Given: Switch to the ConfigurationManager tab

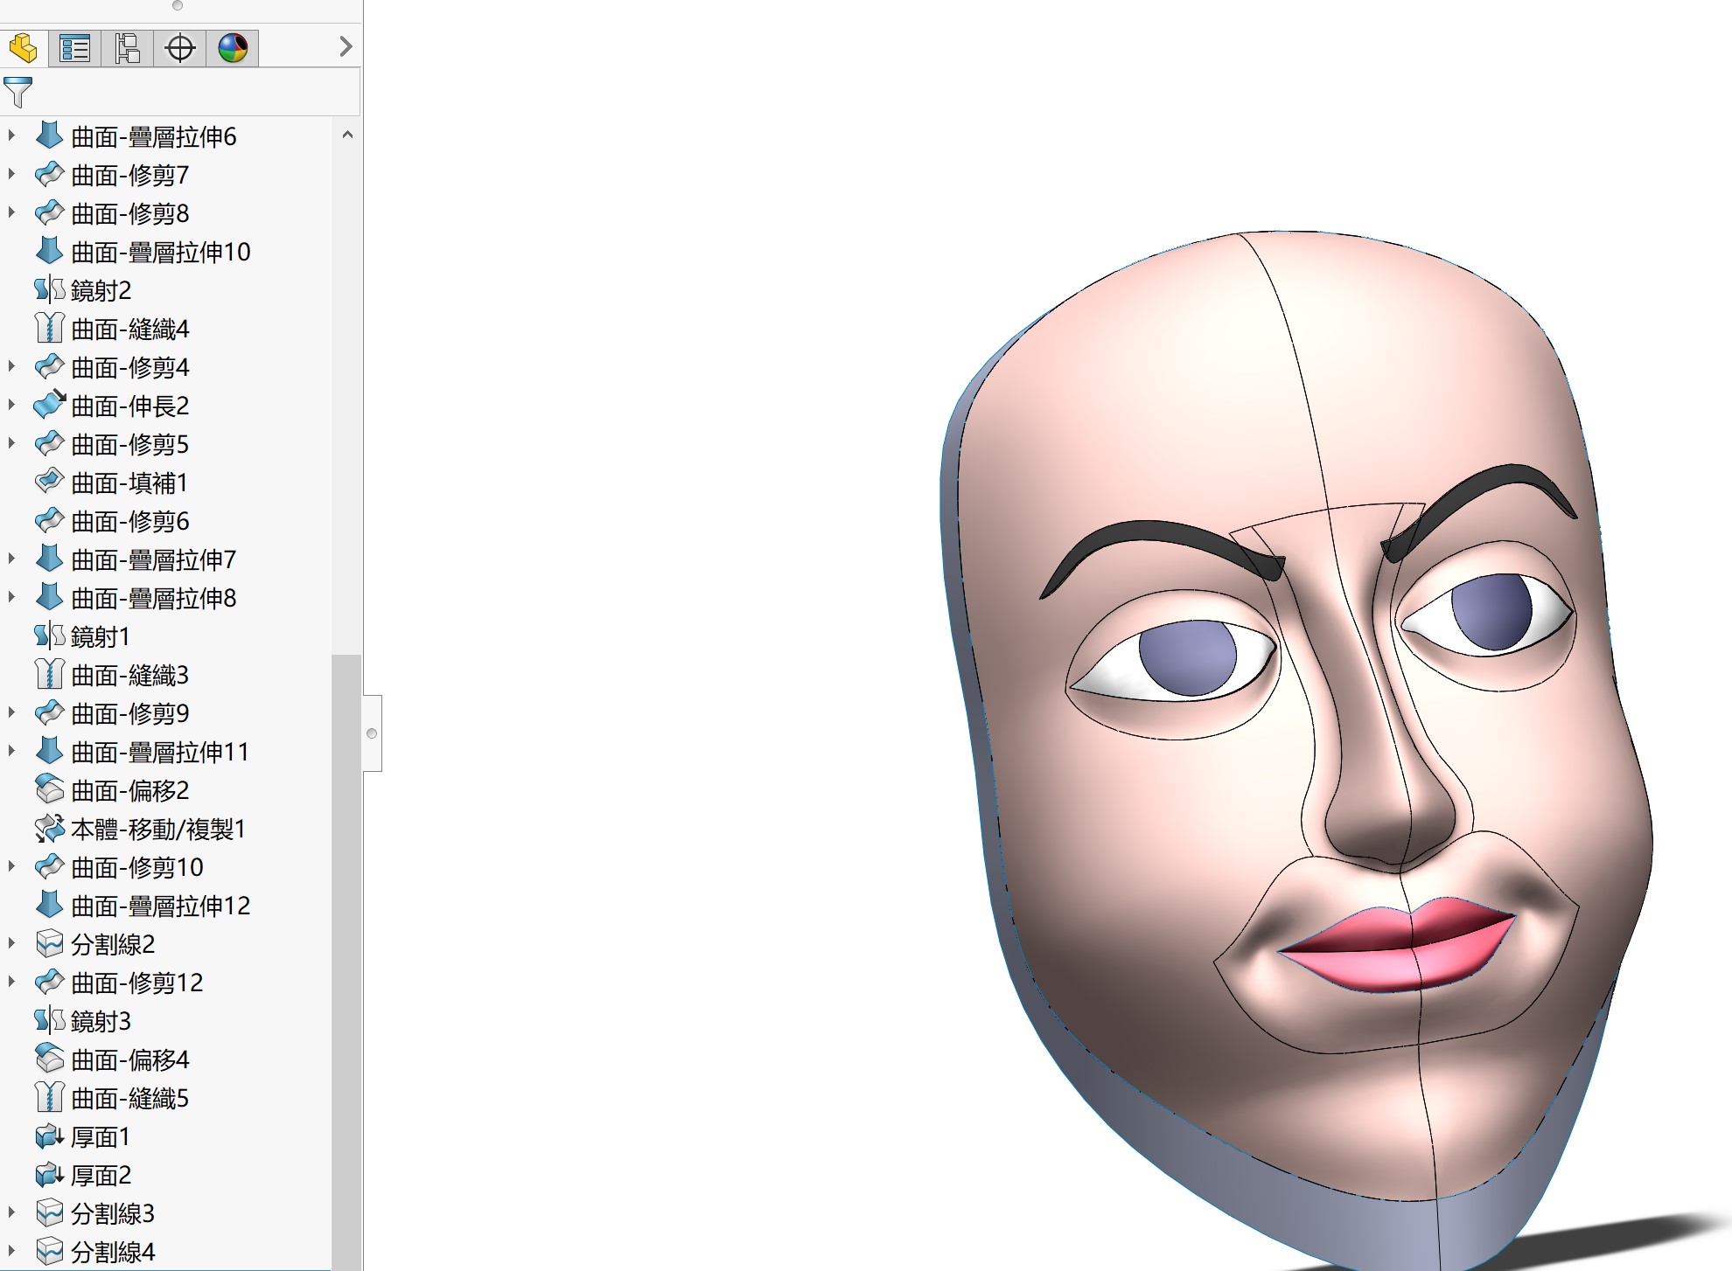Looking at the screenshot, I should [129, 48].
